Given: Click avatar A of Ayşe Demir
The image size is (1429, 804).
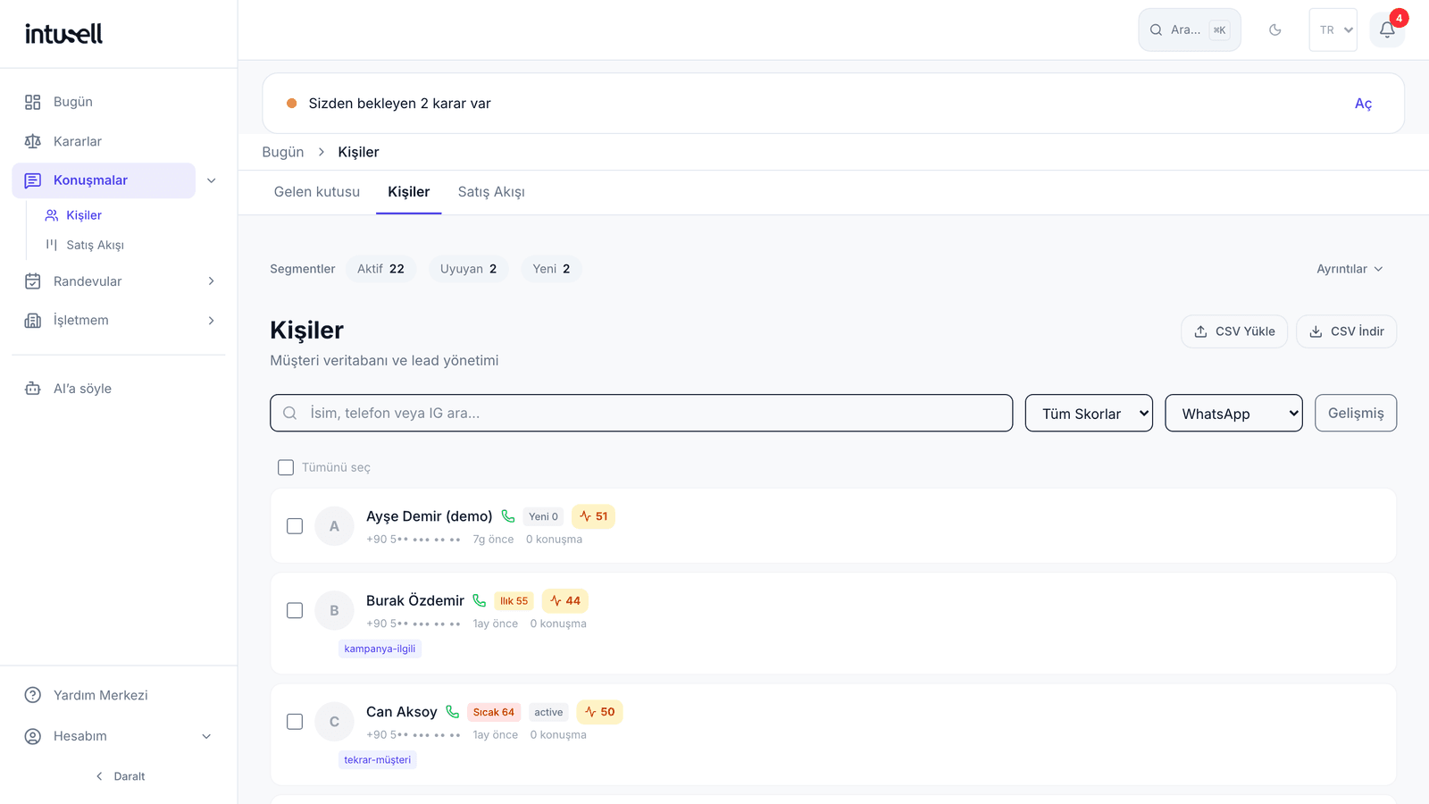Looking at the screenshot, I should 334,526.
